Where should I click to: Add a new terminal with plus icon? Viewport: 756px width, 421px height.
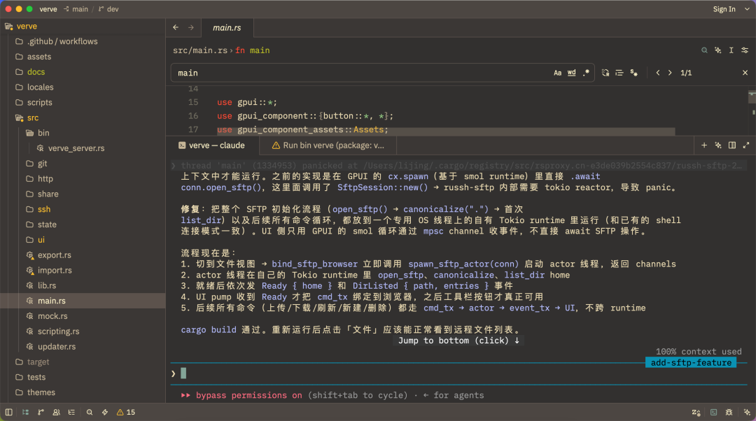(704, 145)
